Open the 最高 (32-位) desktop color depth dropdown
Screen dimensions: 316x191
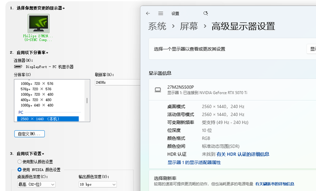coord(37,184)
